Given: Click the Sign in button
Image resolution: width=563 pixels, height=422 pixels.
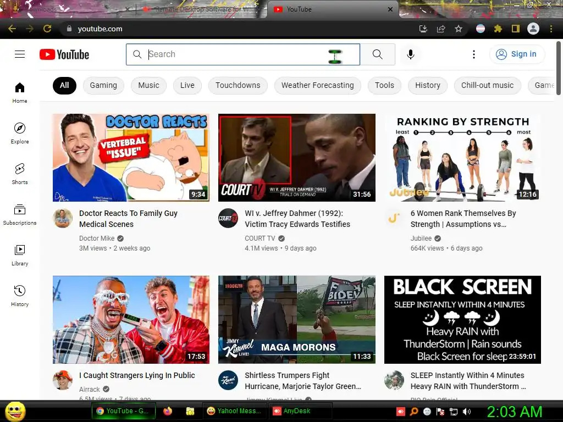Looking at the screenshot, I should 517,54.
